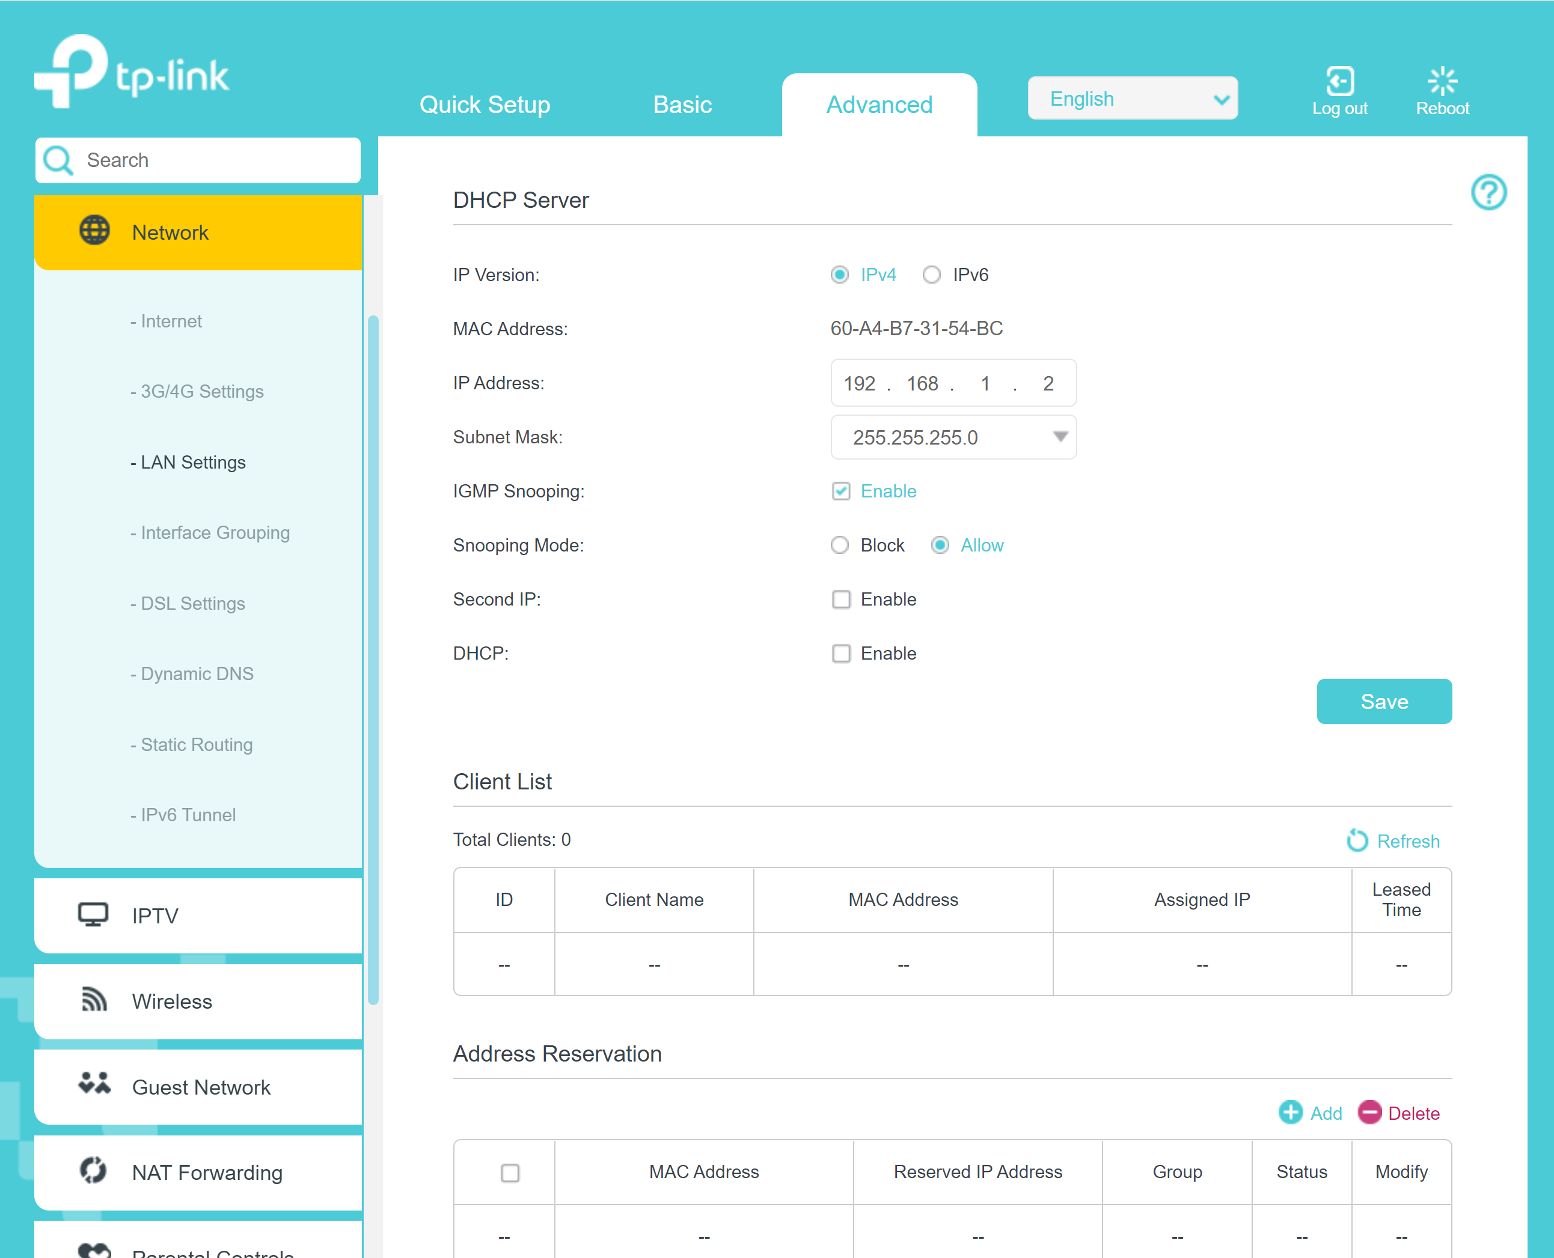Click the Guest Network users icon
Screen dimensions: 1554x1258
pyautogui.click(x=91, y=1086)
